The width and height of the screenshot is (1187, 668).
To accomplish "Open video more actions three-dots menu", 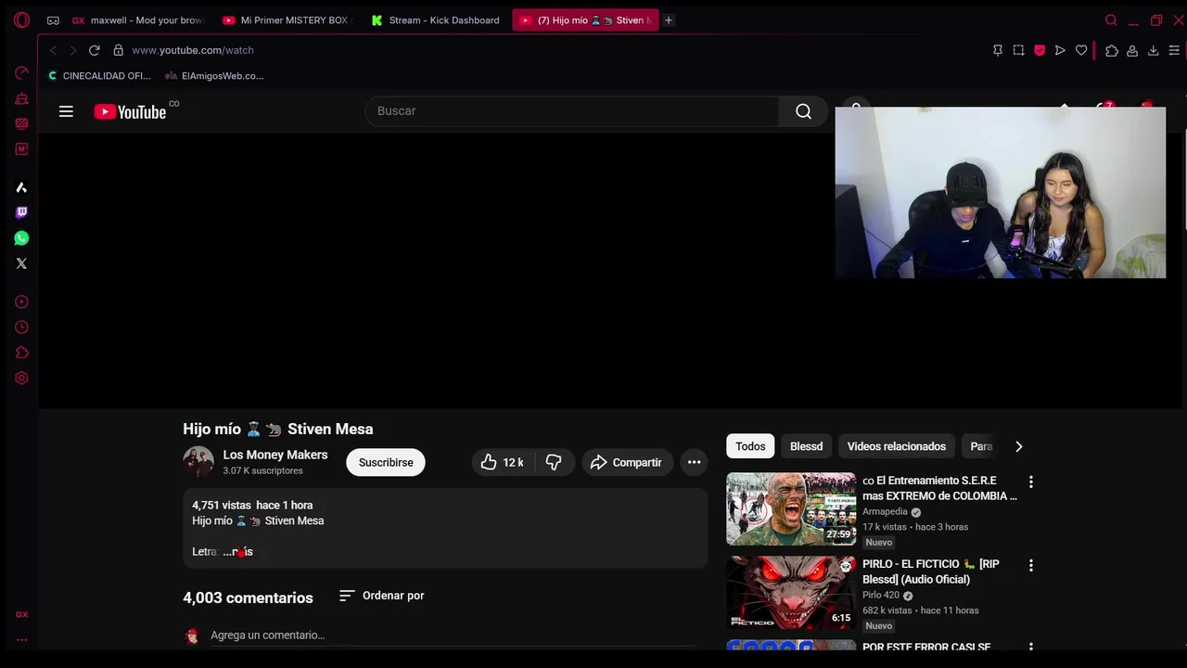I will [694, 462].
